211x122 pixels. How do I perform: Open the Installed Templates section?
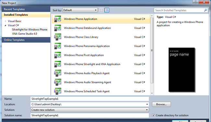tap(26, 15)
